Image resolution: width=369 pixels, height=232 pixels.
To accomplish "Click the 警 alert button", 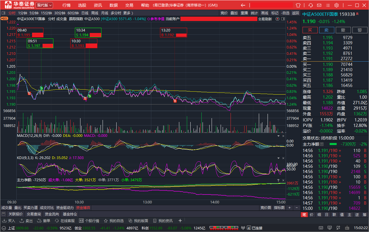I will (360, 30).
